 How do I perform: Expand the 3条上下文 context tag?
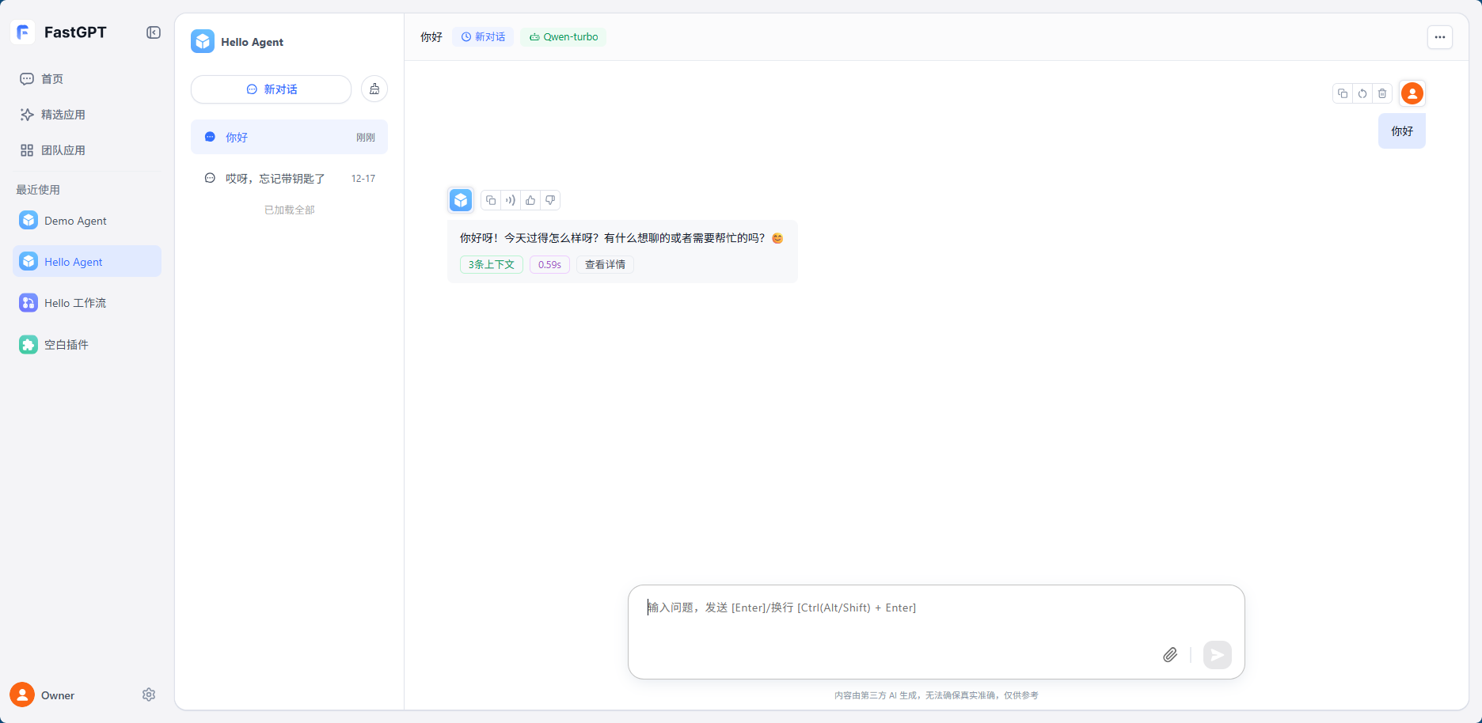point(491,265)
